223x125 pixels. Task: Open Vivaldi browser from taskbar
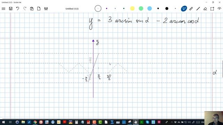click(41, 122)
